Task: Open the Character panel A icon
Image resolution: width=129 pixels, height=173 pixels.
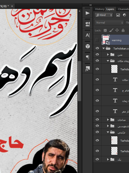Action: tap(88, 35)
